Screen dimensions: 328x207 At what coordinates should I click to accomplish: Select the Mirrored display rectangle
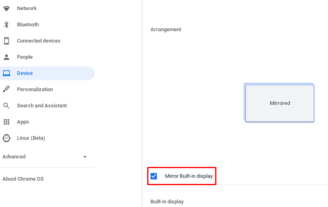pos(279,103)
